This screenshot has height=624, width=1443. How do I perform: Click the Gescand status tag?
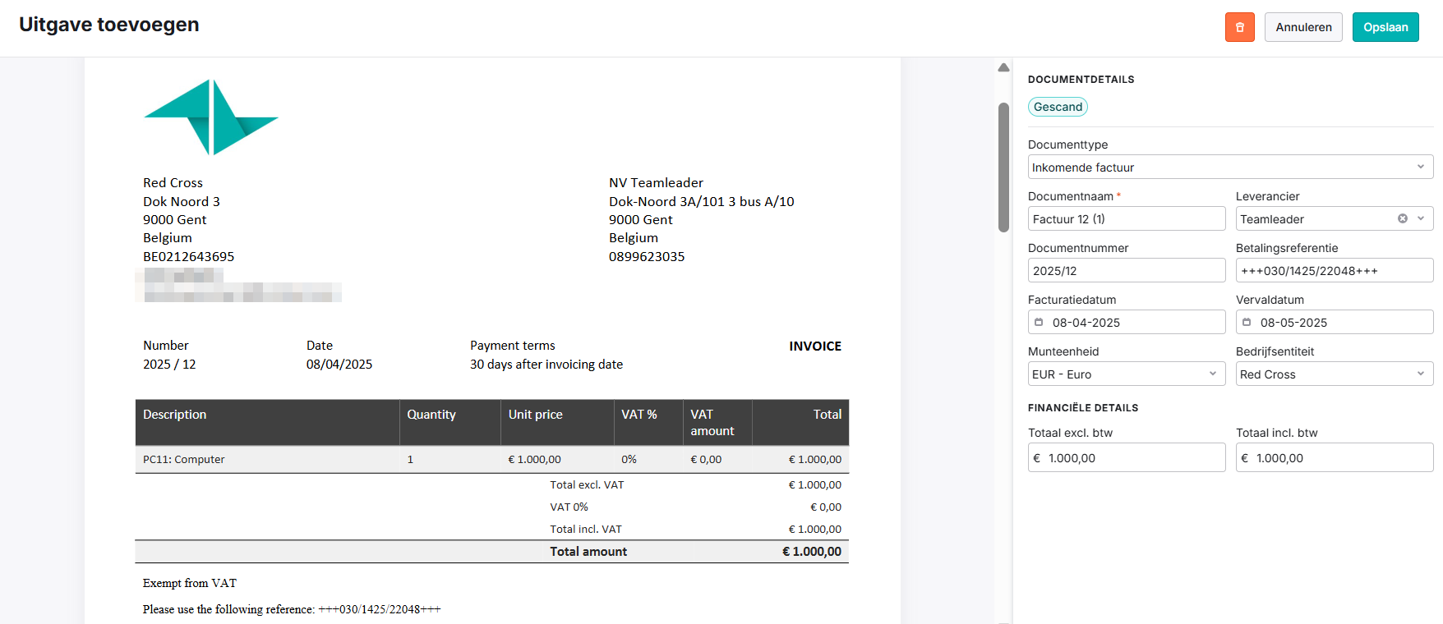[x=1058, y=107]
